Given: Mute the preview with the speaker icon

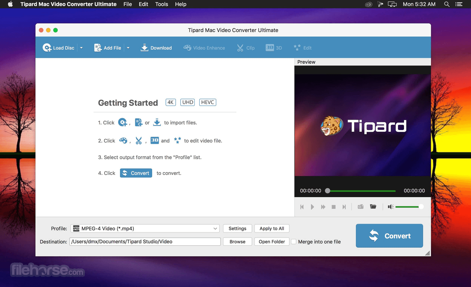Looking at the screenshot, I should click(x=391, y=207).
